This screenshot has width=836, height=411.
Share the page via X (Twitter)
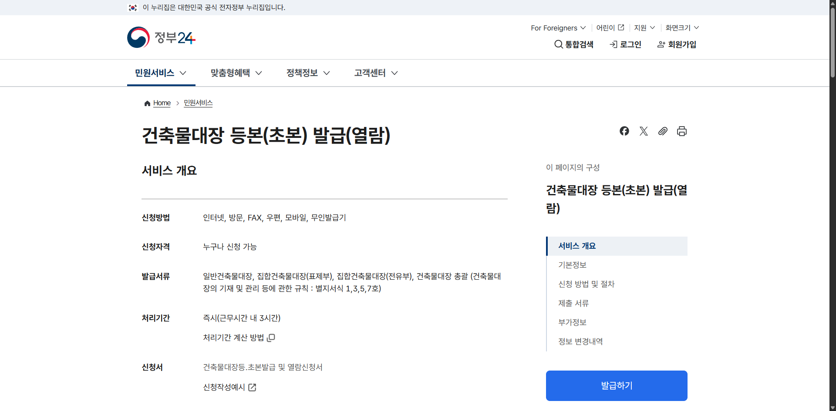[x=644, y=131]
